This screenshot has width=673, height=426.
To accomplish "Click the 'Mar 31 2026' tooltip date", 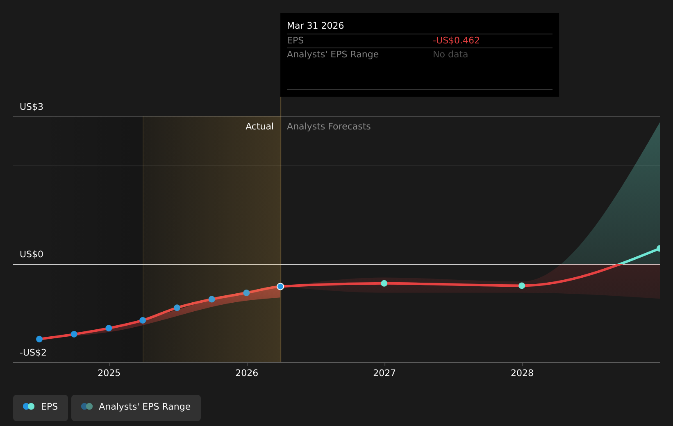I will point(316,26).
